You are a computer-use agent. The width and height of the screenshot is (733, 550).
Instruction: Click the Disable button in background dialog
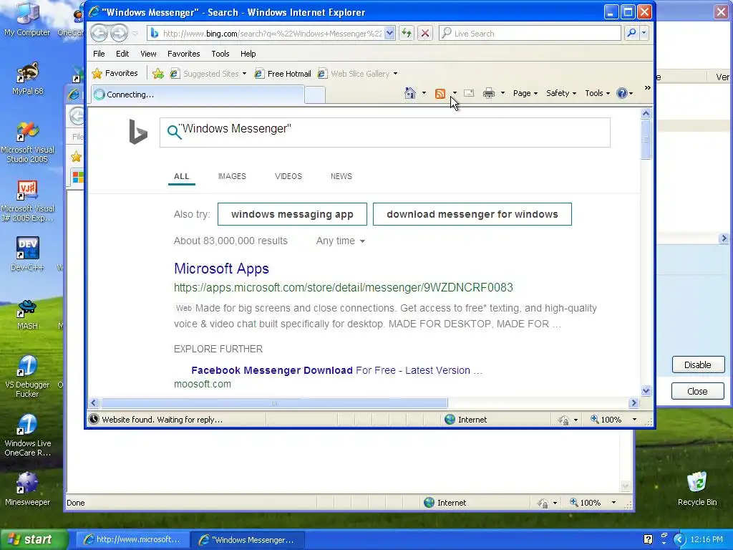click(698, 365)
